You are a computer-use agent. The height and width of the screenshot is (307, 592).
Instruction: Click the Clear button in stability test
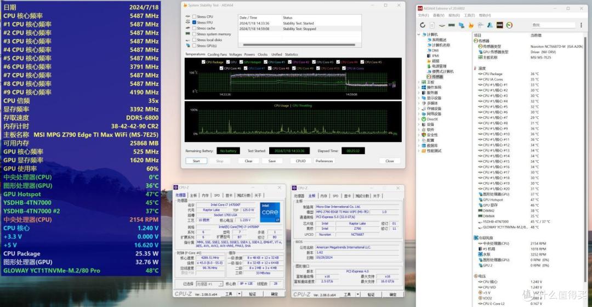pos(248,161)
